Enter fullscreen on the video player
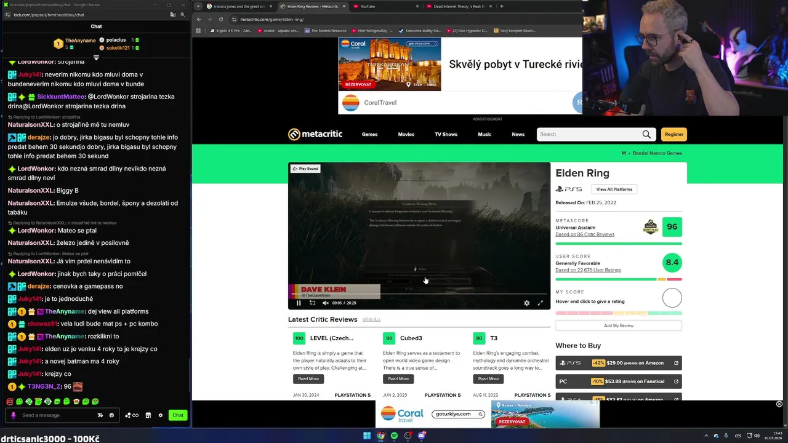Viewport: 788px width, 443px height. (x=541, y=303)
